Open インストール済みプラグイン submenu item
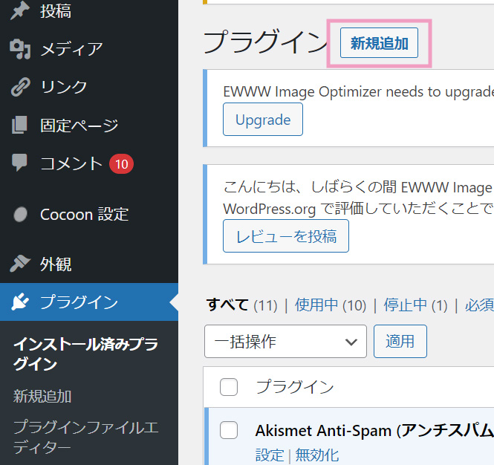 [85, 354]
